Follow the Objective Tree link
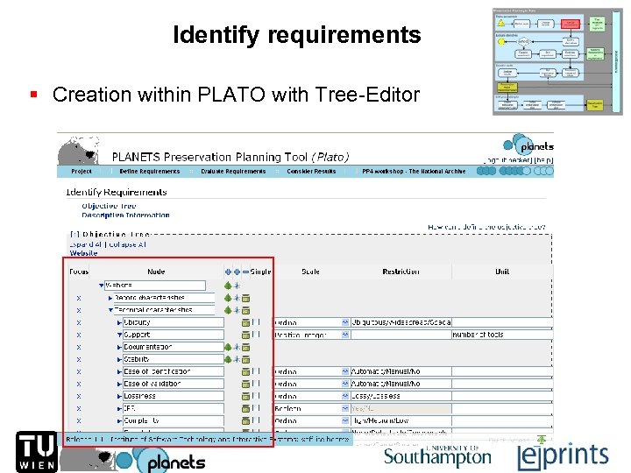This screenshot has width=631, height=473. (109, 206)
